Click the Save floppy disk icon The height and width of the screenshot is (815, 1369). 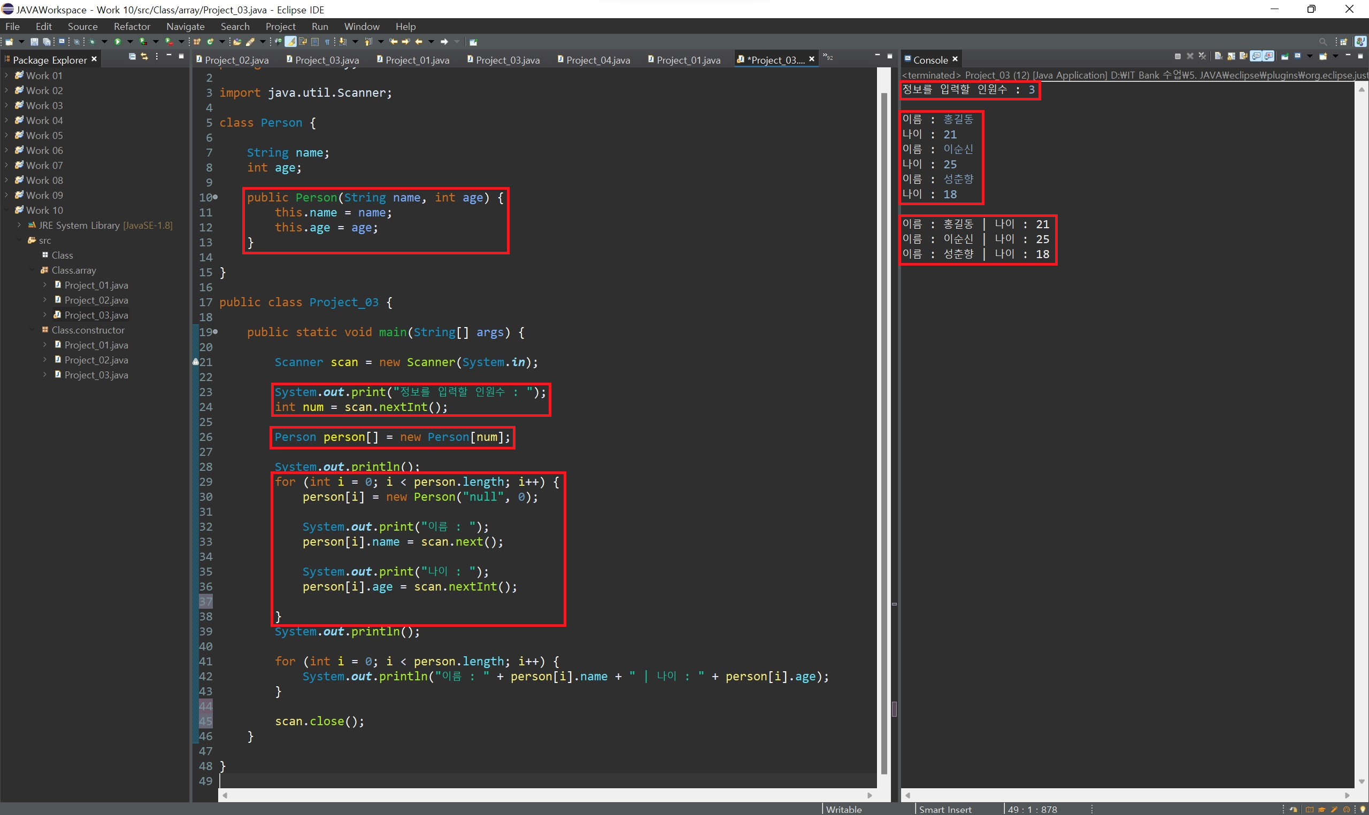pos(34,42)
